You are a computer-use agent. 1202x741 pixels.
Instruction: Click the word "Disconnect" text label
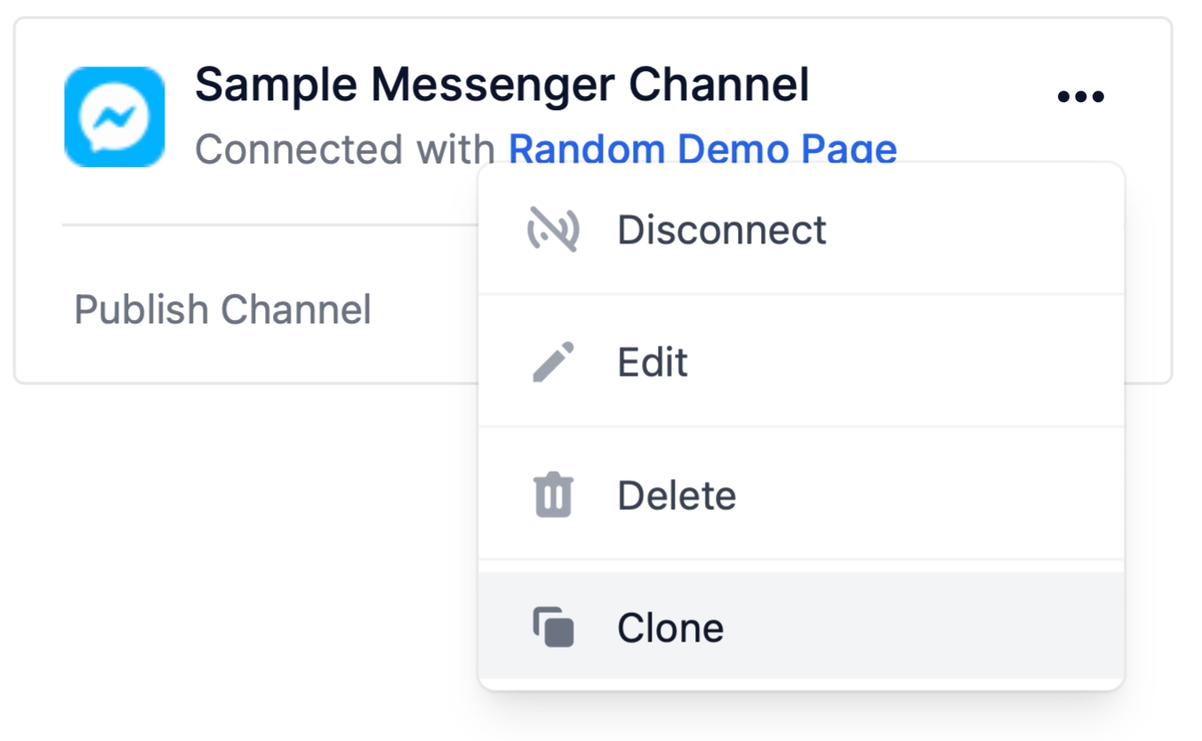pos(722,229)
